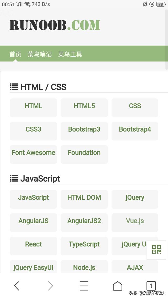This screenshot has height=299, width=168.
Task: Open the Font Awesome tutorial
Action: pos(33,154)
